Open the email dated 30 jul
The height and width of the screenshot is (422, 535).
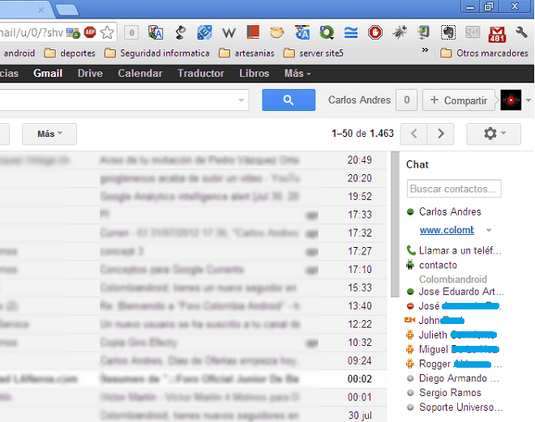click(x=194, y=416)
